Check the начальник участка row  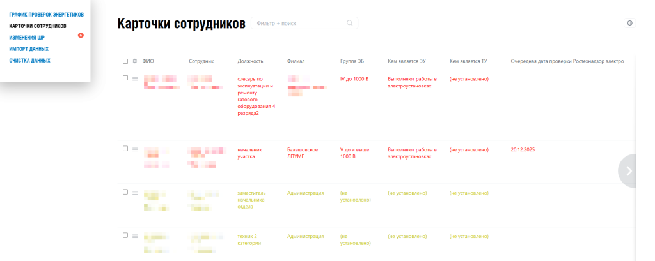[125, 149]
